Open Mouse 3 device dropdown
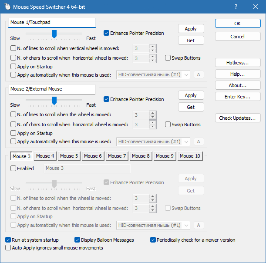Screen dimensions: 266x263 pyautogui.click(x=153, y=225)
